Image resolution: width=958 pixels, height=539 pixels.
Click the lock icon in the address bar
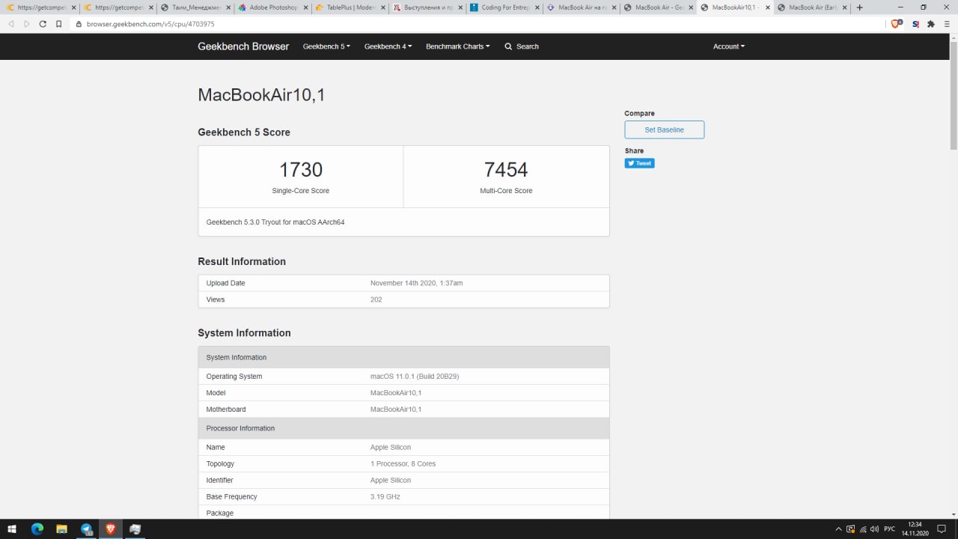coord(79,24)
